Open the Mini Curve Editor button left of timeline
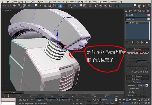 (4, 96)
